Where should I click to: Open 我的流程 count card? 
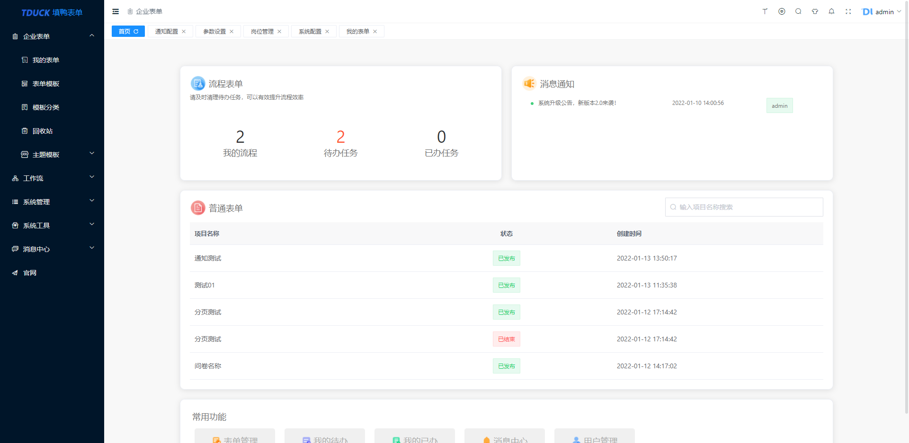coord(240,143)
